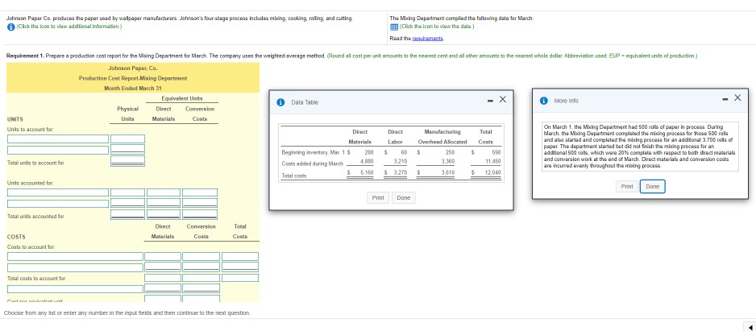Close the More Info dialog
The width and height of the screenshot is (756, 331).
(738, 98)
